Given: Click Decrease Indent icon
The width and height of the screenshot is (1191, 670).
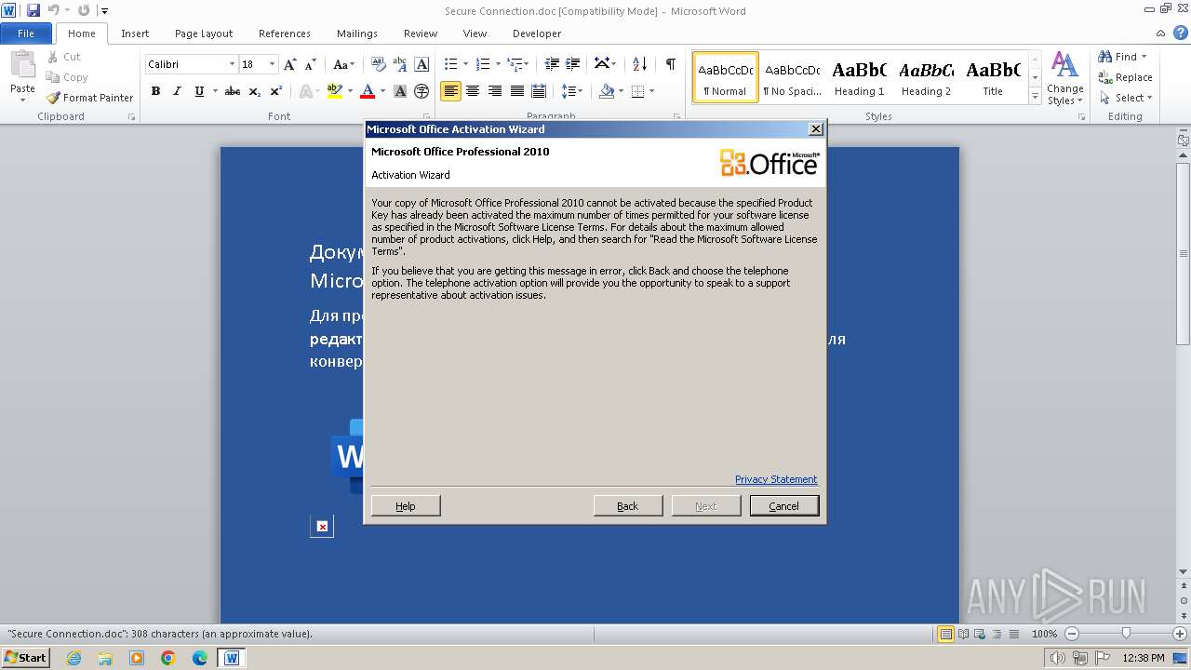Looking at the screenshot, I should click(552, 64).
